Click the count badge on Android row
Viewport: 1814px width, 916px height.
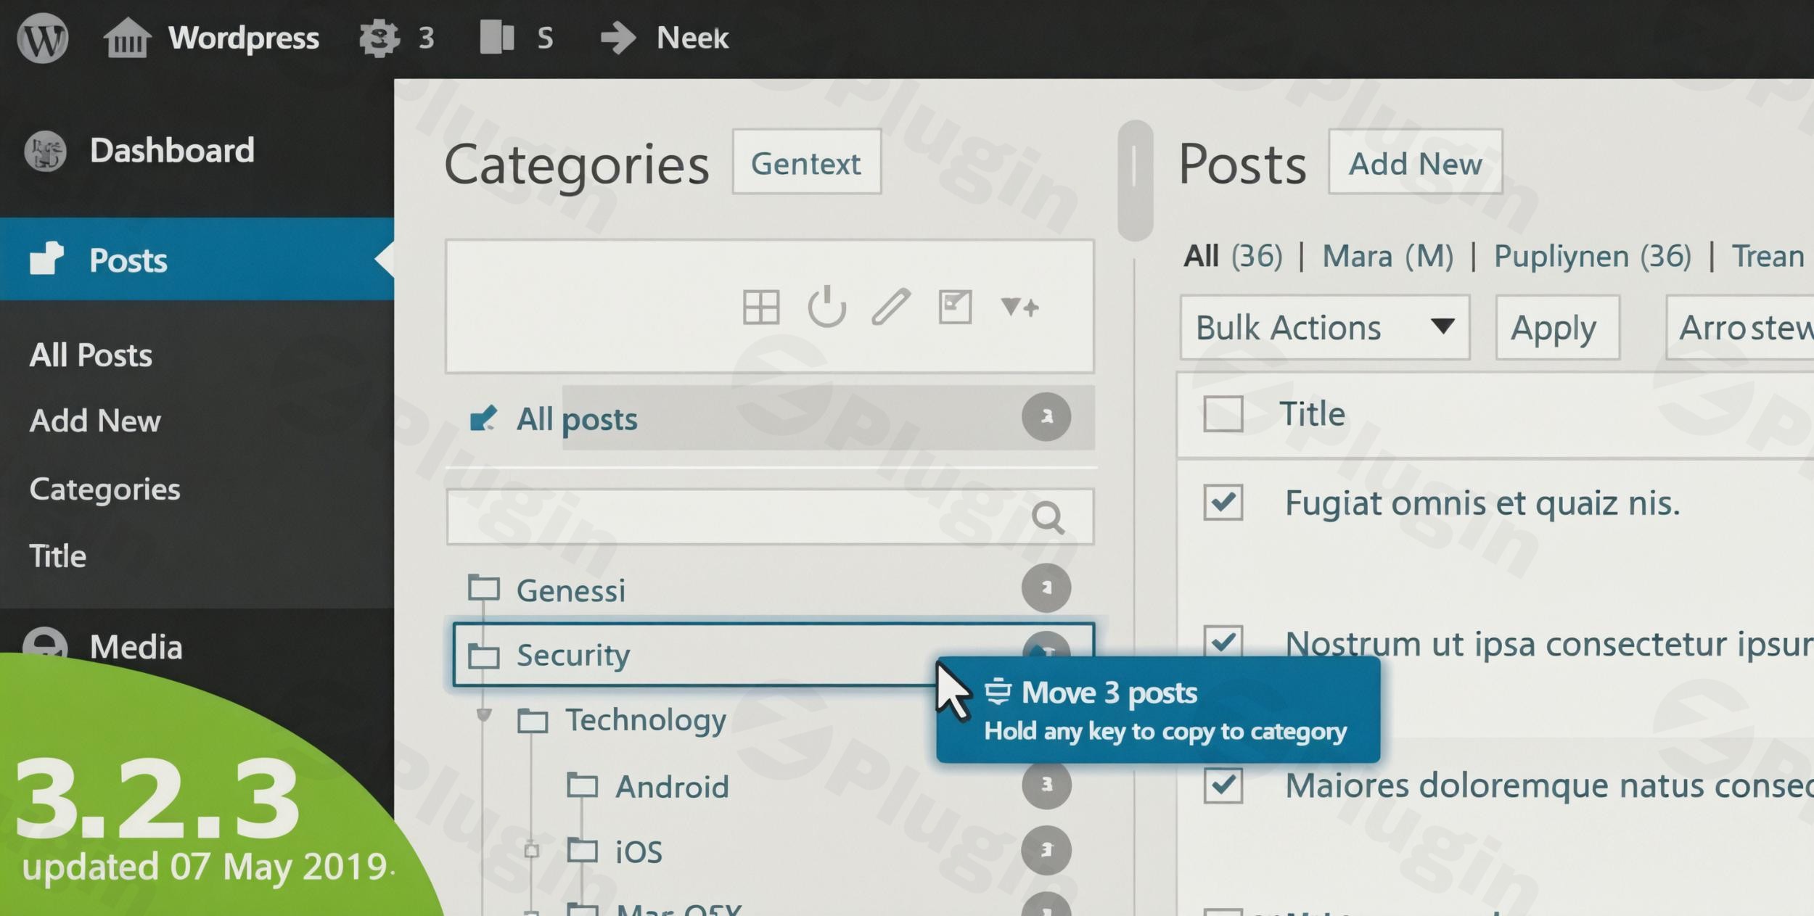pyautogui.click(x=1046, y=784)
